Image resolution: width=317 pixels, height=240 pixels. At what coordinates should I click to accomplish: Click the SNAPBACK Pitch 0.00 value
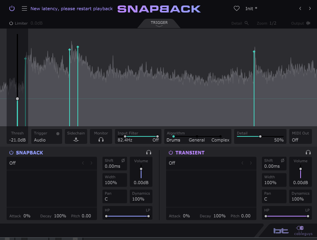click(86, 216)
